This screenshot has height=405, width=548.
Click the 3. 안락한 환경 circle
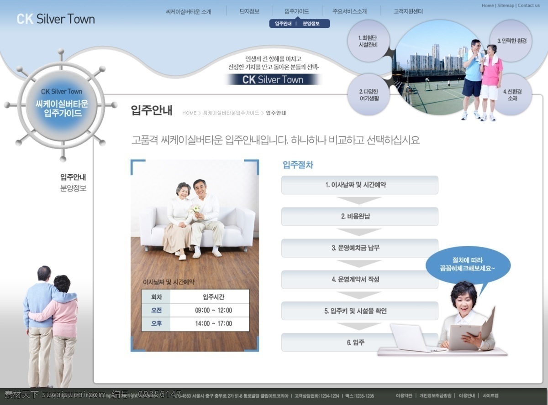(x=511, y=41)
